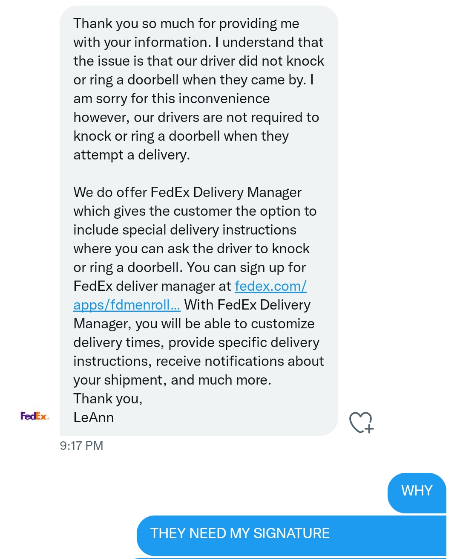
Task: Click the underlined fedex.com hyperlink text
Action: pos(270,286)
